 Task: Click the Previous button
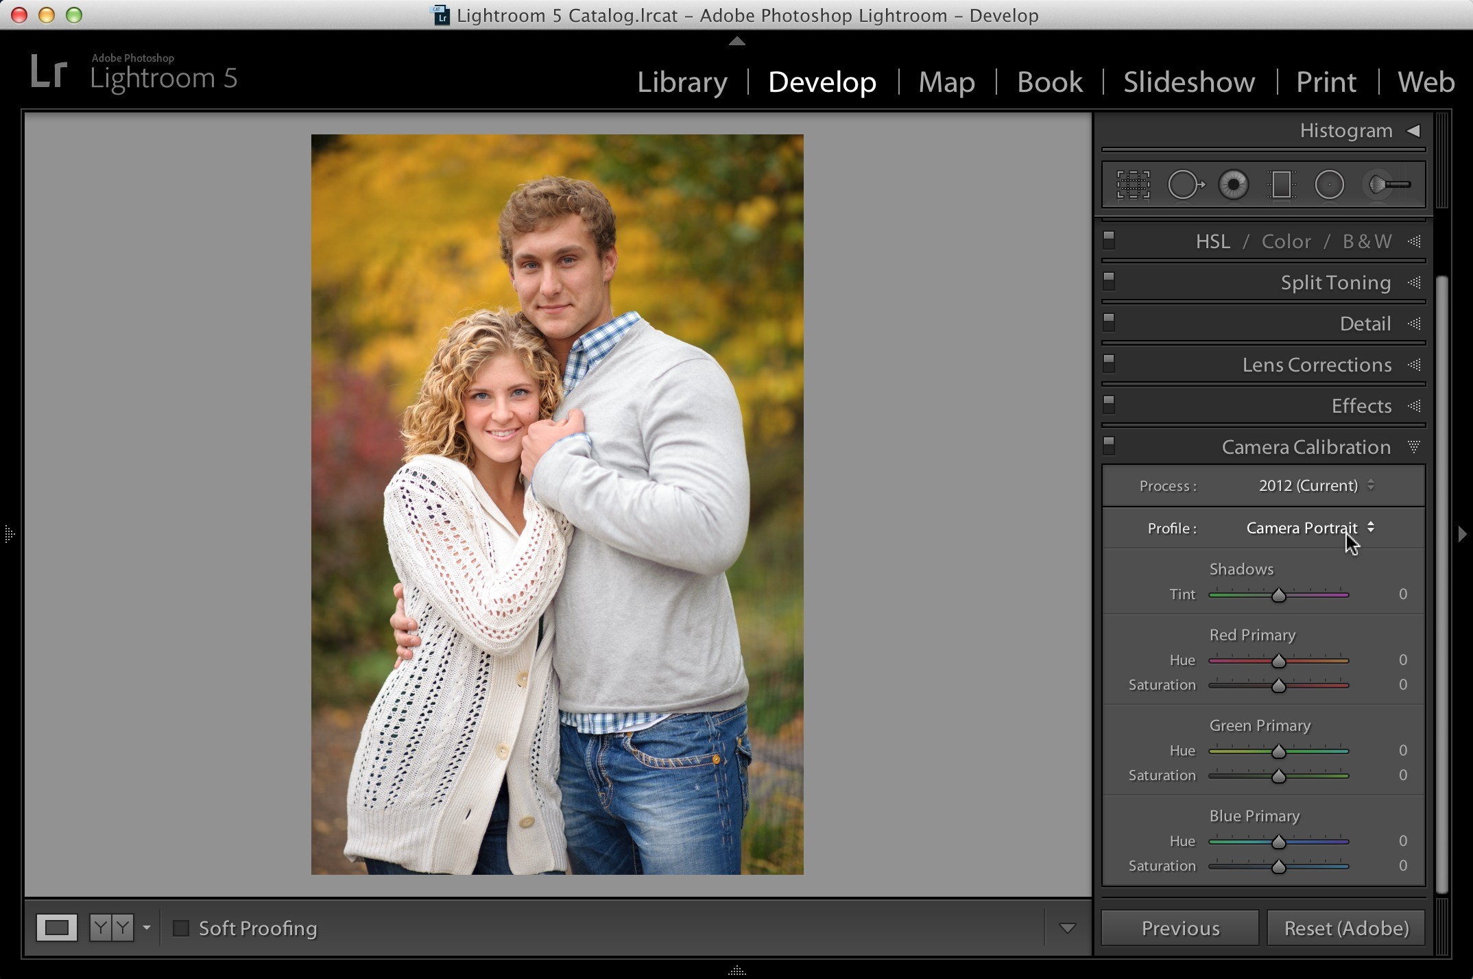point(1180,928)
